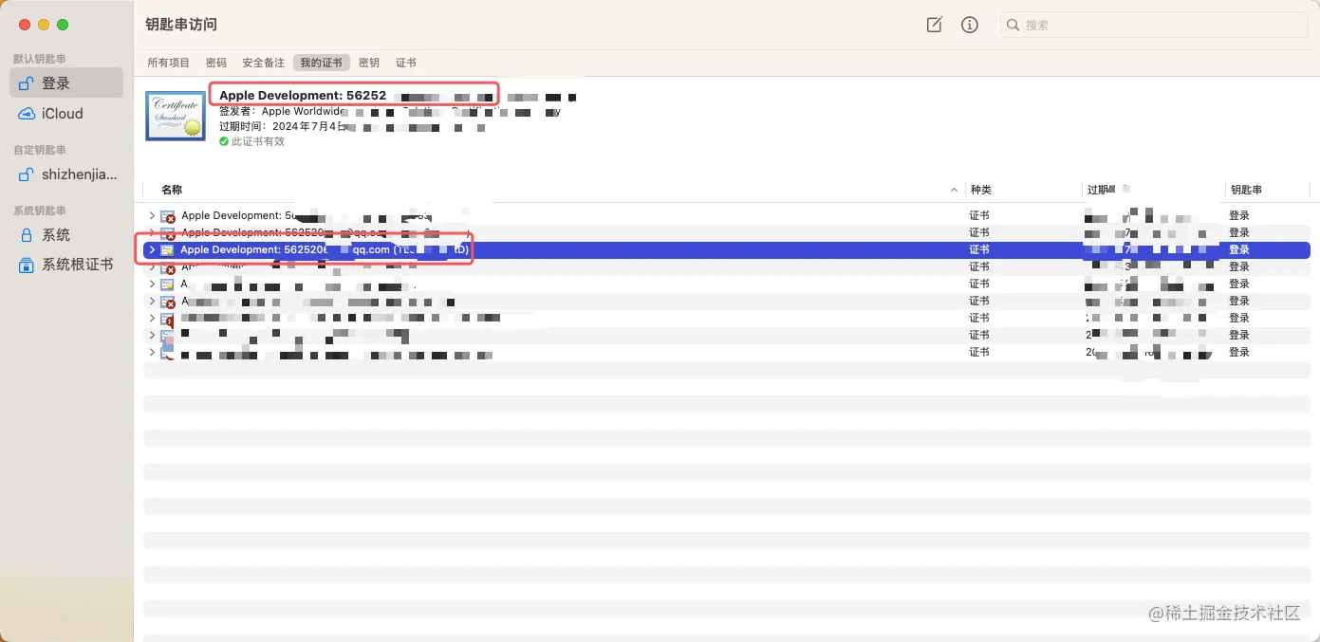
Task: Click the green checkmark validity icon
Action: click(224, 141)
